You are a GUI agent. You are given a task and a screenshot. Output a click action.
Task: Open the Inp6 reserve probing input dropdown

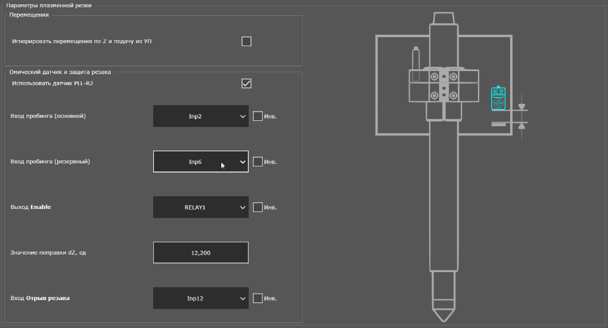(201, 162)
